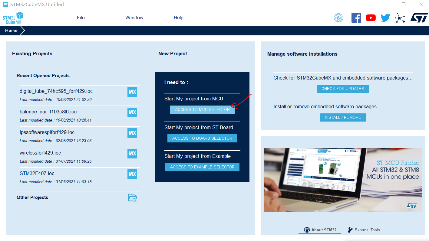The width and height of the screenshot is (429, 241).
Task: Open the ST YouTube channel icon
Action: pos(371,18)
